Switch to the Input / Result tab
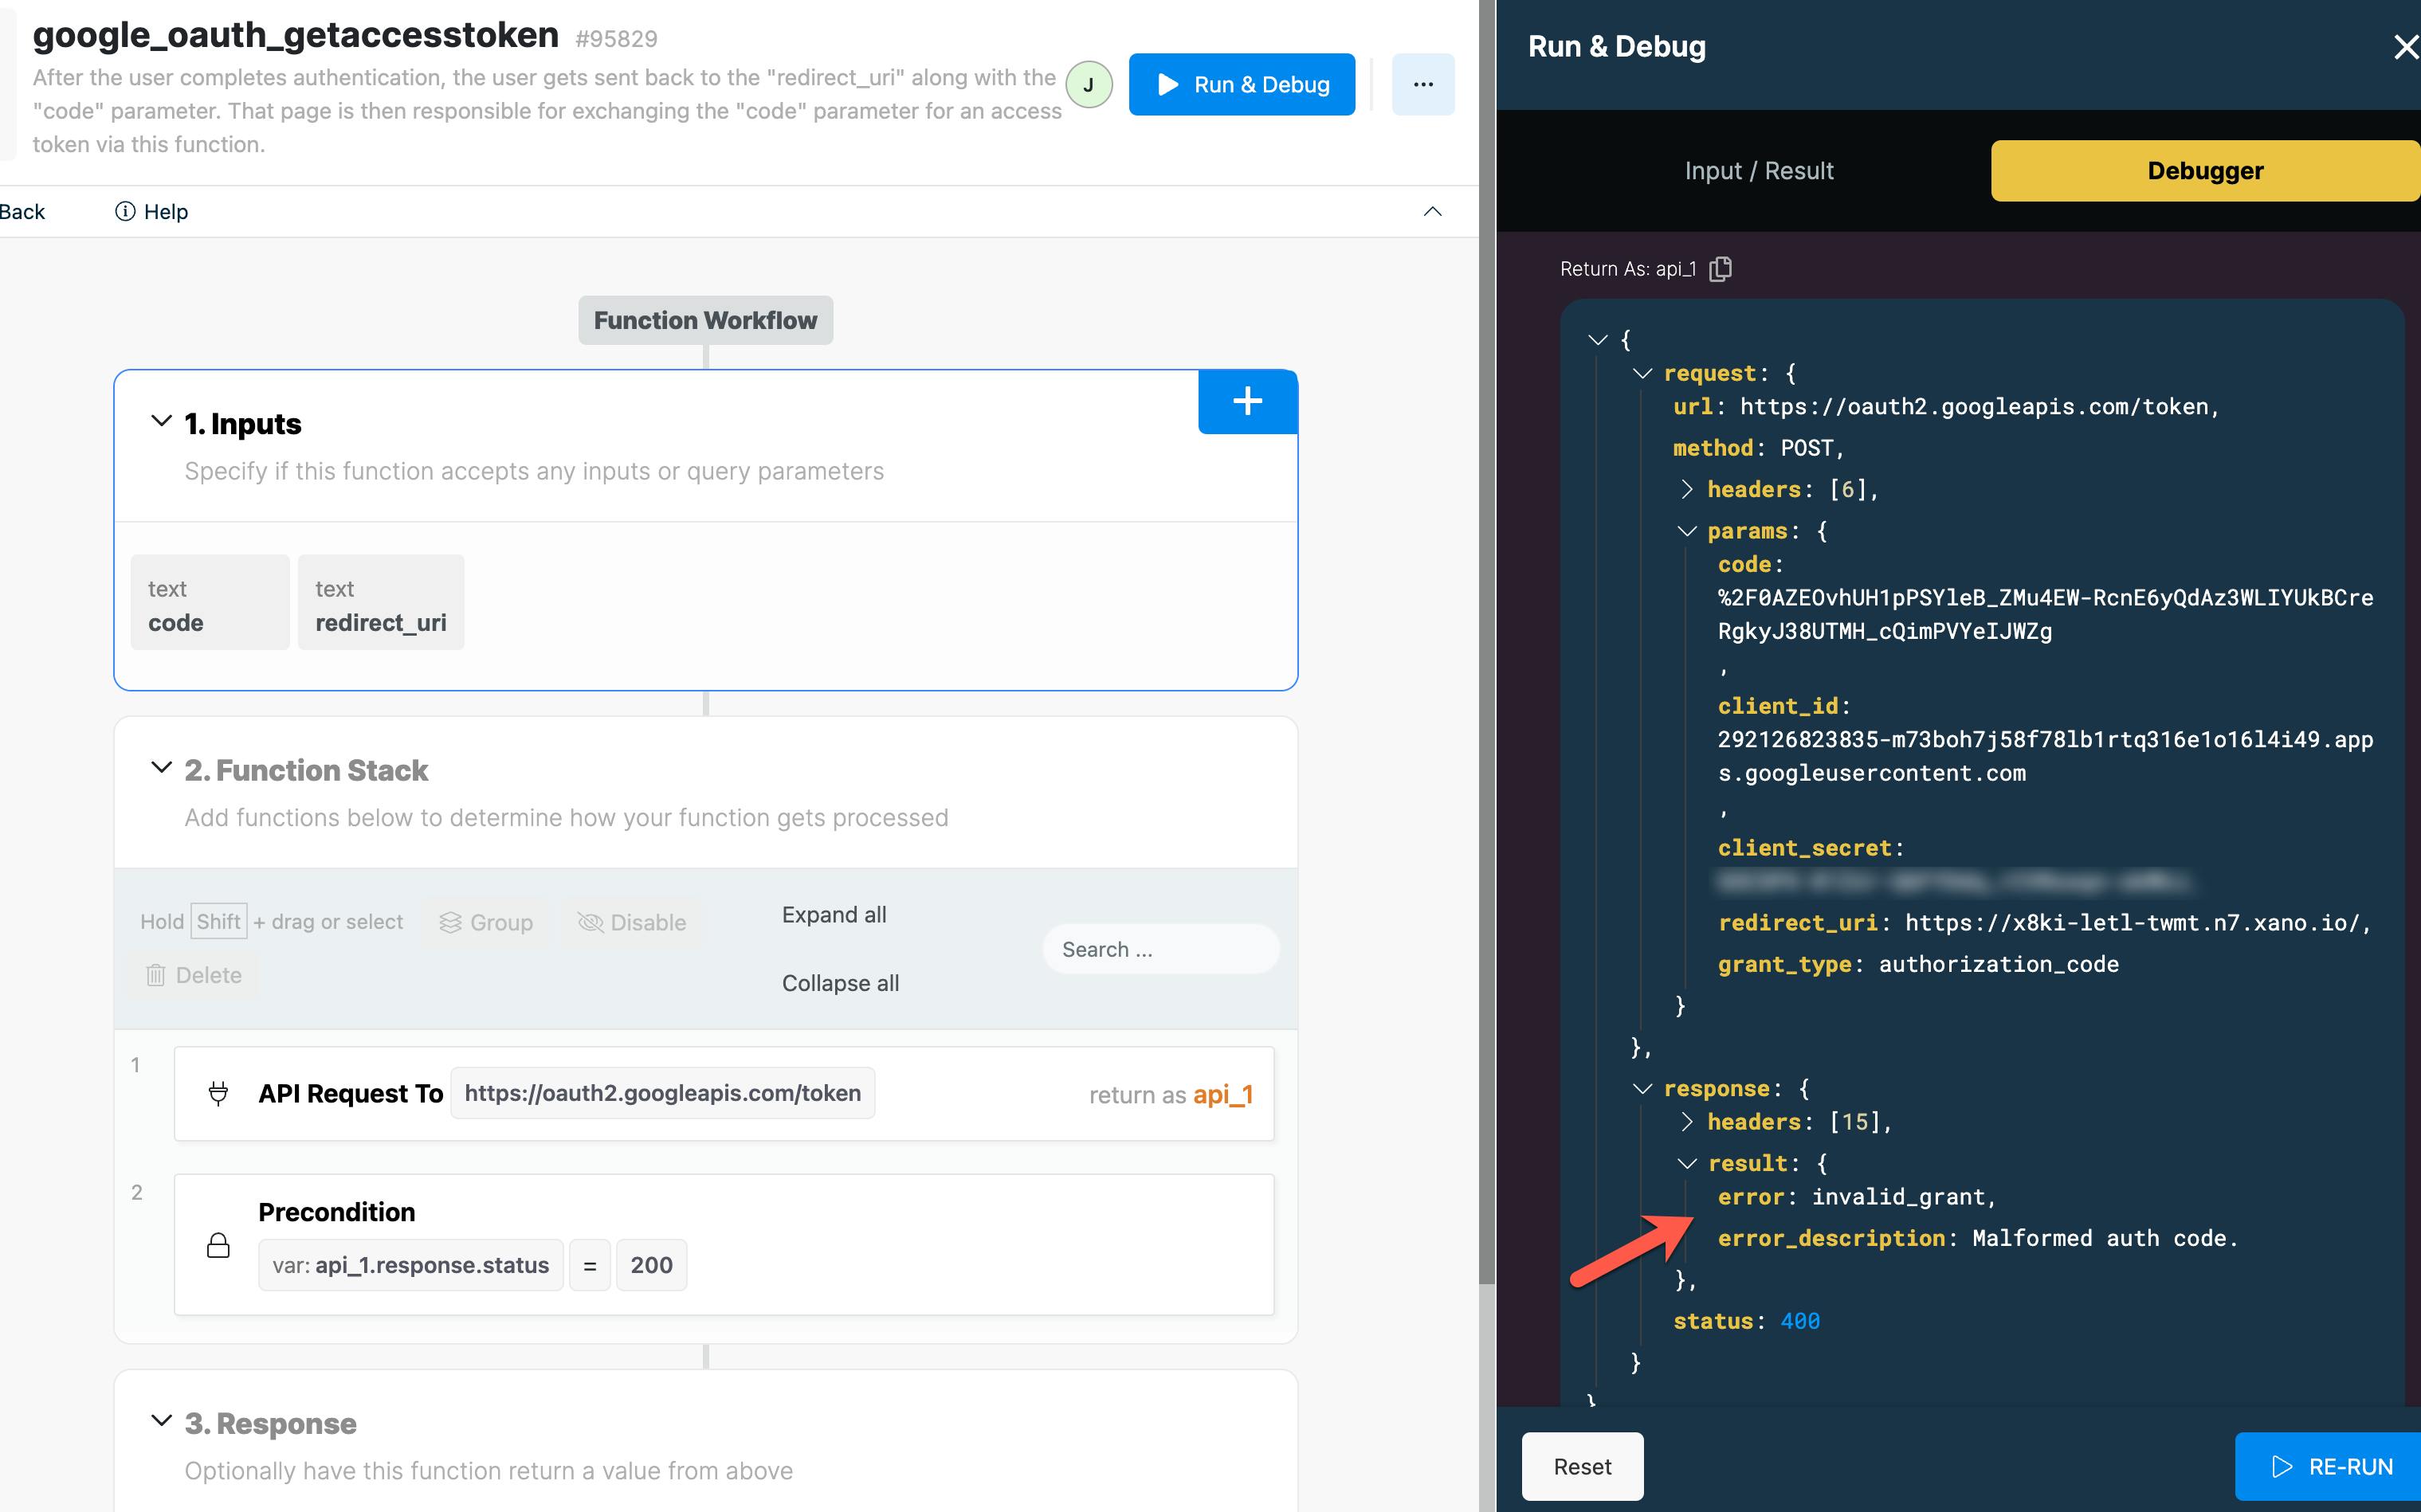The height and width of the screenshot is (1512, 2421). (x=1758, y=171)
